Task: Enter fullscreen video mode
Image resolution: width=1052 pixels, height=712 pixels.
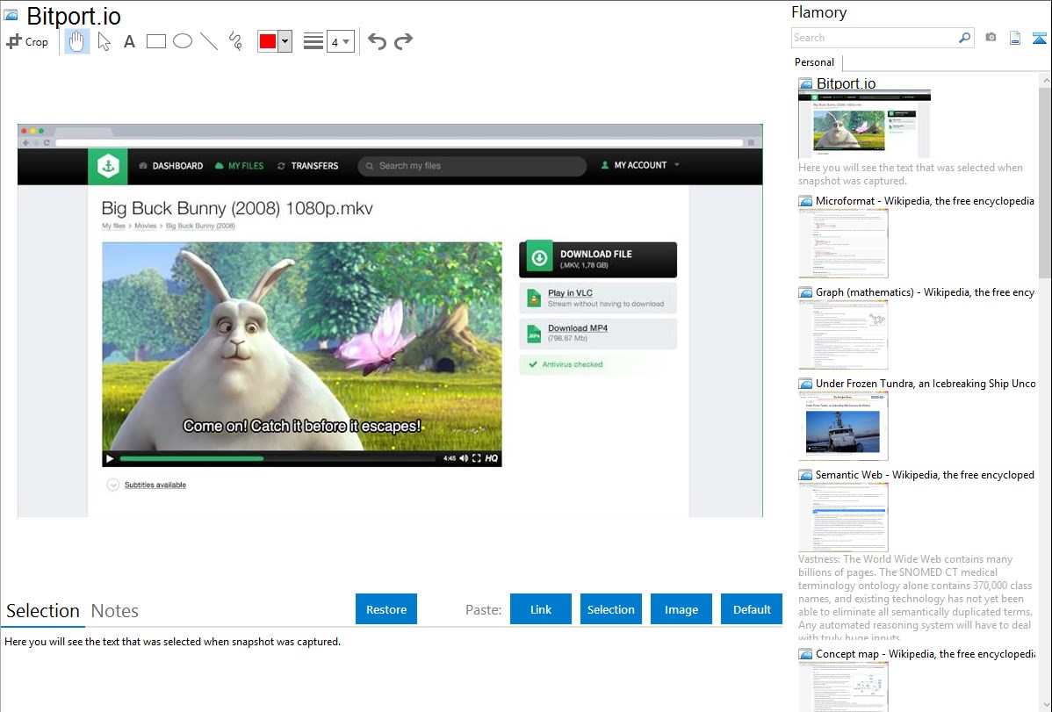Action: pyautogui.click(x=476, y=458)
